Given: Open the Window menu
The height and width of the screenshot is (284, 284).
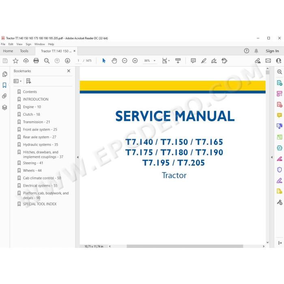Looking at the screenshot, I should (x=39, y=44).
